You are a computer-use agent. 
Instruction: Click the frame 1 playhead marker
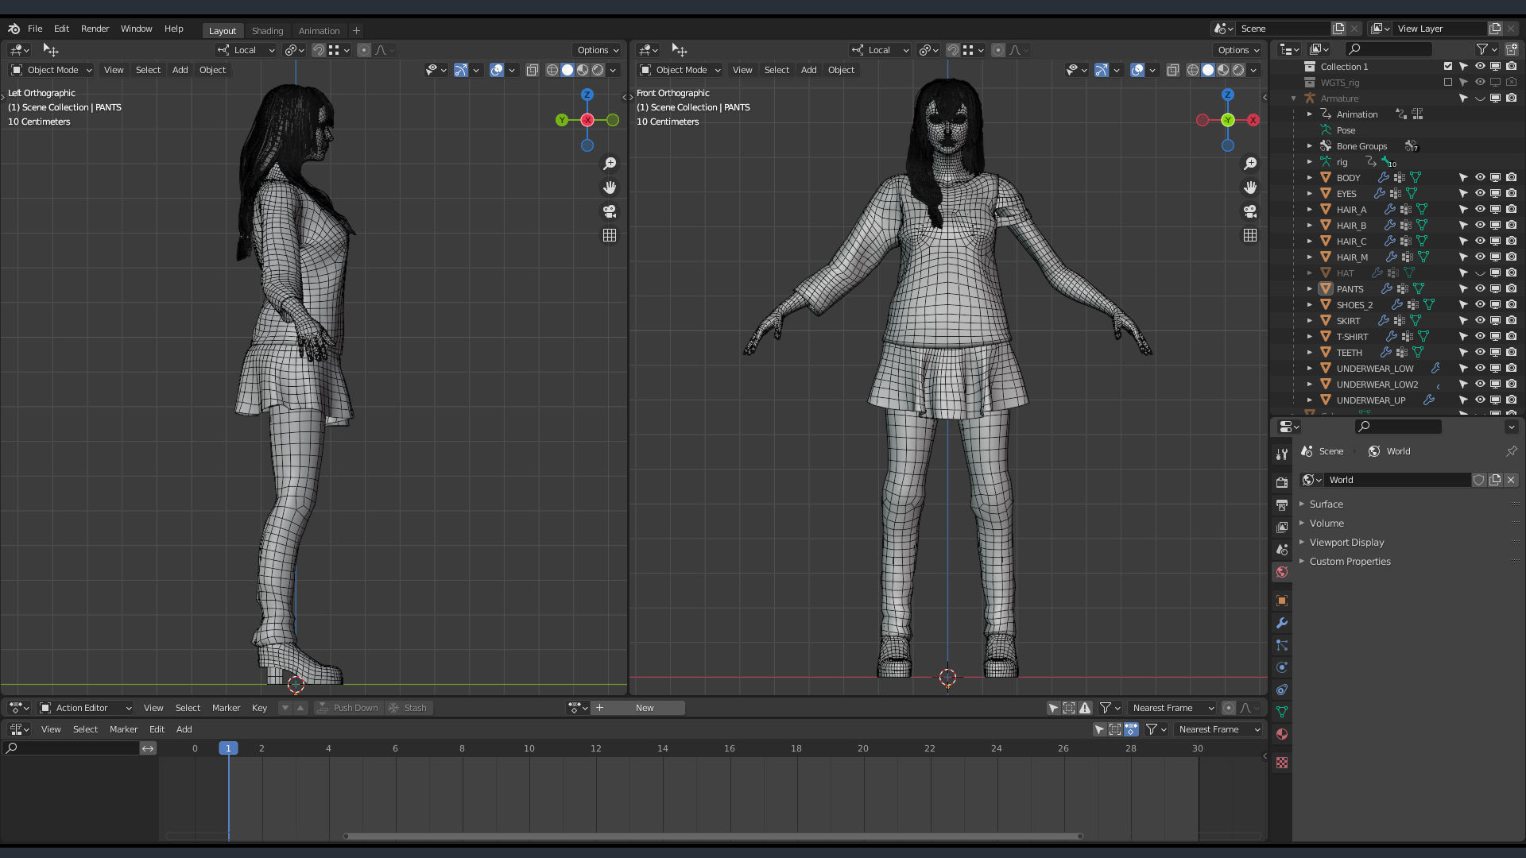(x=228, y=748)
